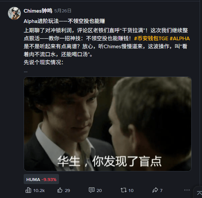Viewport: 202px width, 198px height.
Task: Open the post's three-dot more menu
Action: [187, 190]
